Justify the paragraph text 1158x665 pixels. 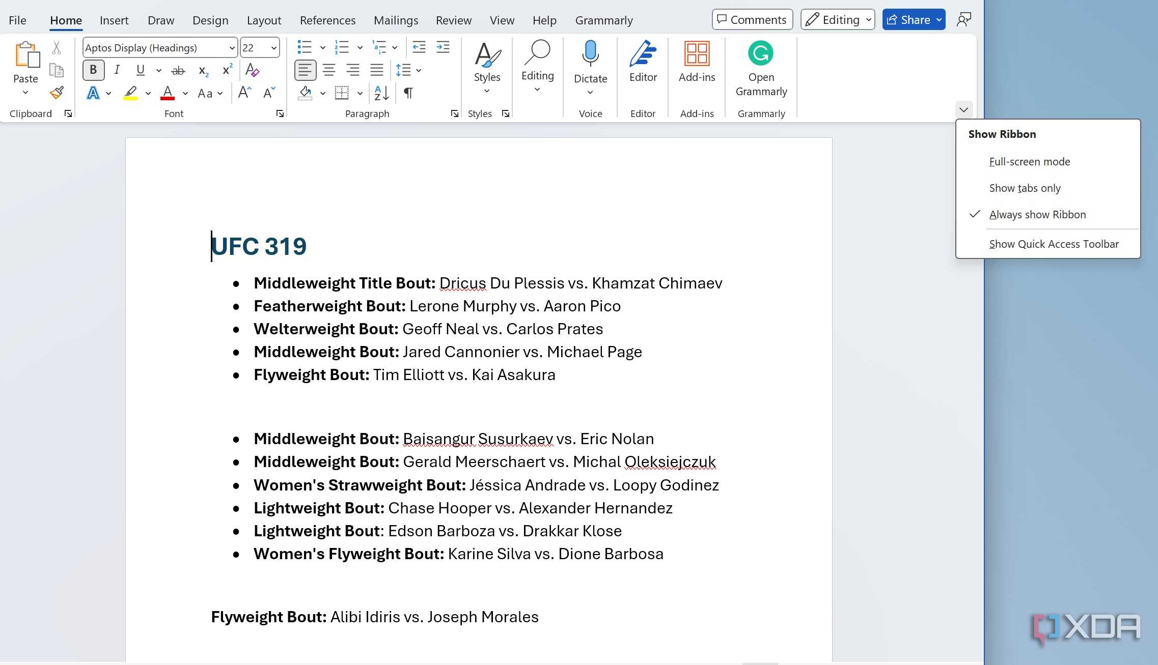[377, 70]
